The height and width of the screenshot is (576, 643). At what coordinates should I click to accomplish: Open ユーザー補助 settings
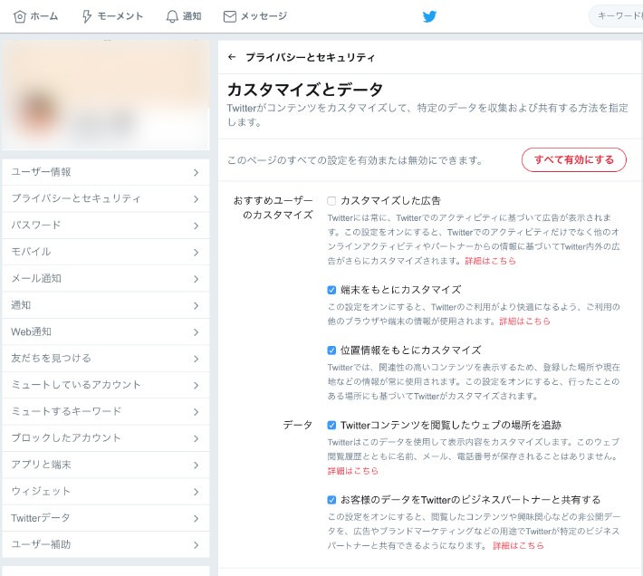coord(106,545)
